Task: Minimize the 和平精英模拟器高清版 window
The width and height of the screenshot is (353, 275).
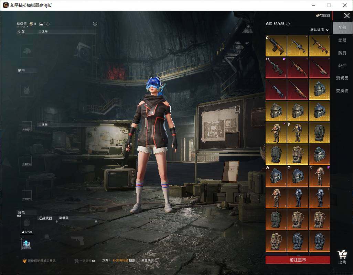Action: click(313, 5)
